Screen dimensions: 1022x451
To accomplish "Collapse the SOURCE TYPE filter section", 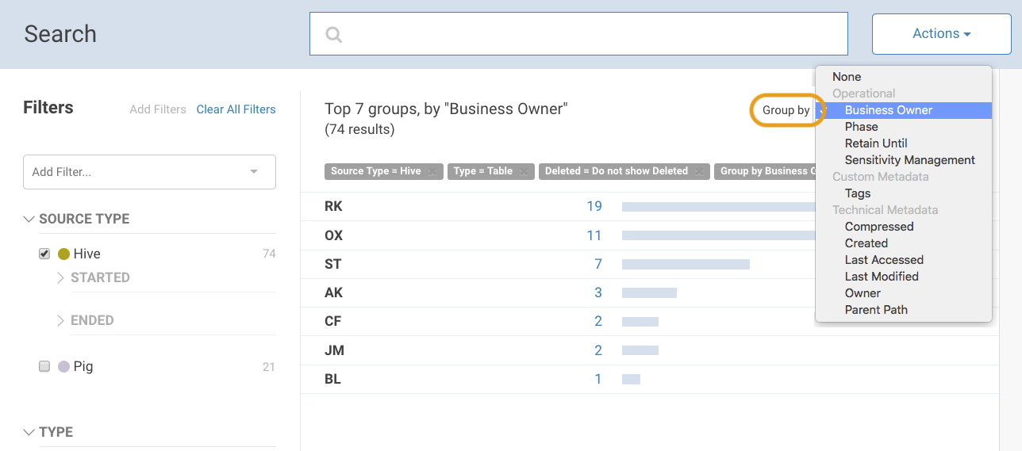I will 29,220.
